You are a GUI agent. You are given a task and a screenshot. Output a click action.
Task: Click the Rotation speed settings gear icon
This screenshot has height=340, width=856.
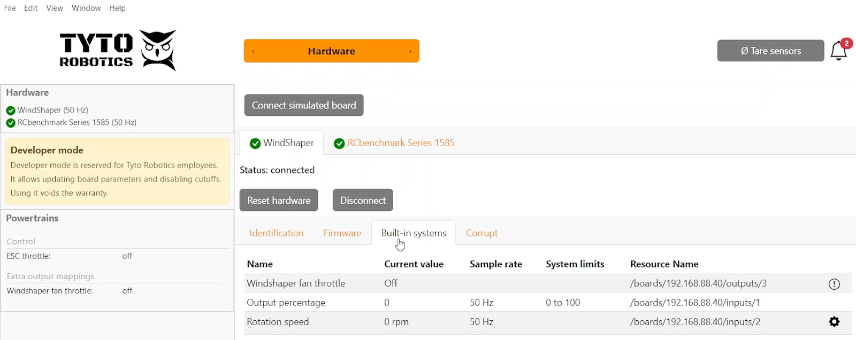coord(834,322)
